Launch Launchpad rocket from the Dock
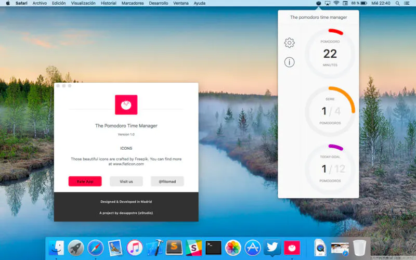The height and width of the screenshot is (260, 416). click(x=76, y=248)
